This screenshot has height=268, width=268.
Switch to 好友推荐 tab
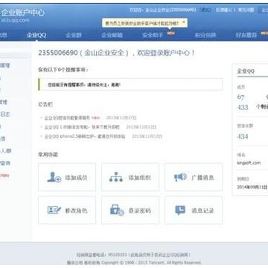[246, 35]
